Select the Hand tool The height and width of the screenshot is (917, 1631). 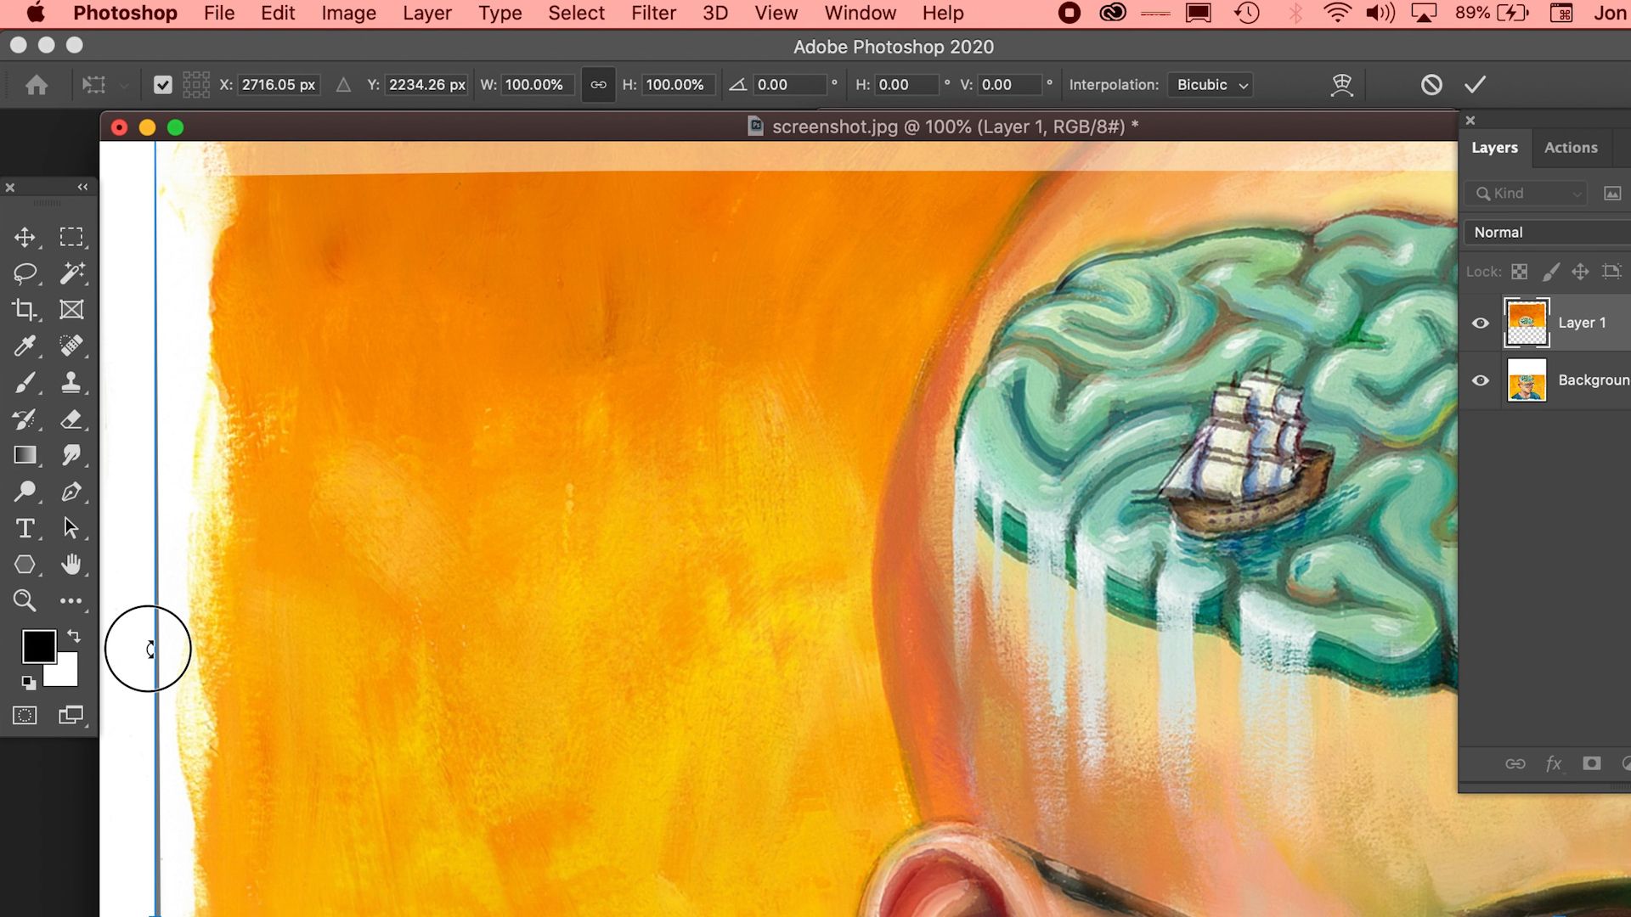pyautogui.click(x=71, y=565)
